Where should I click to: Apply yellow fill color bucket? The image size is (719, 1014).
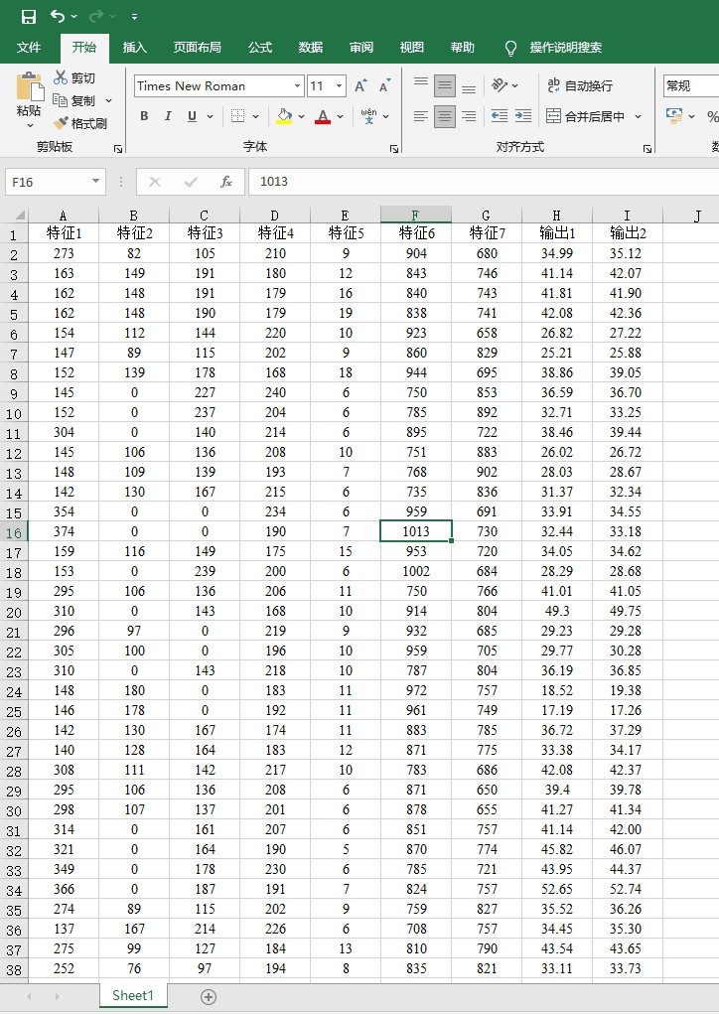(284, 116)
